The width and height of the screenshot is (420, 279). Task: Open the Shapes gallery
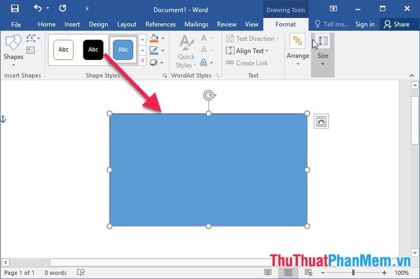click(13, 50)
